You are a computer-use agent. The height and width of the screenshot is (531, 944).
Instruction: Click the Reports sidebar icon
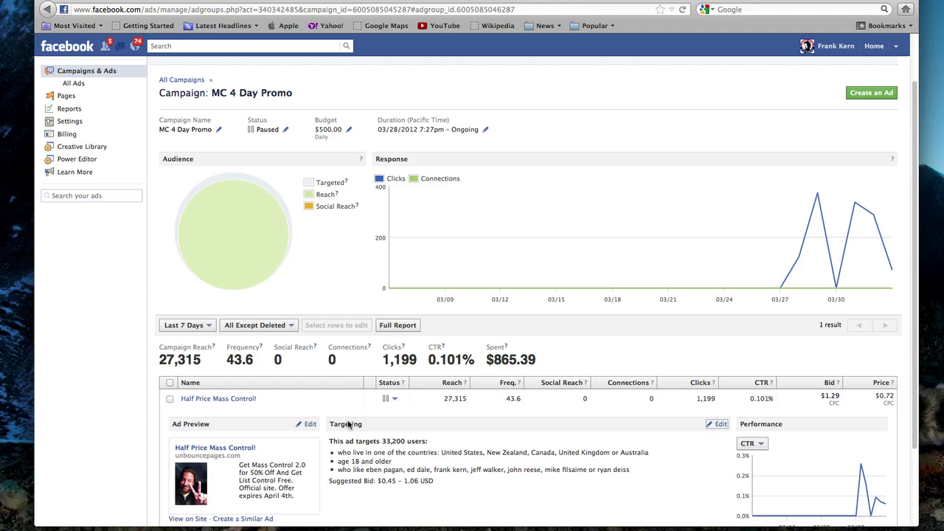tap(49, 108)
